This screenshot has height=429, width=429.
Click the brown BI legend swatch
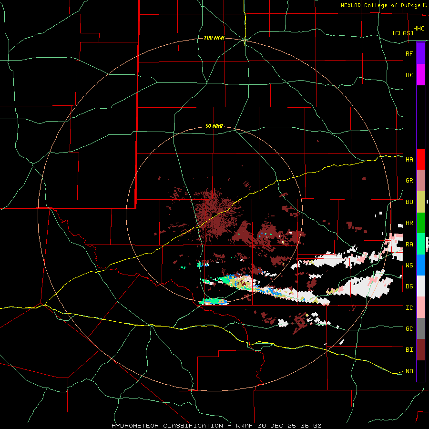[x=421, y=350]
